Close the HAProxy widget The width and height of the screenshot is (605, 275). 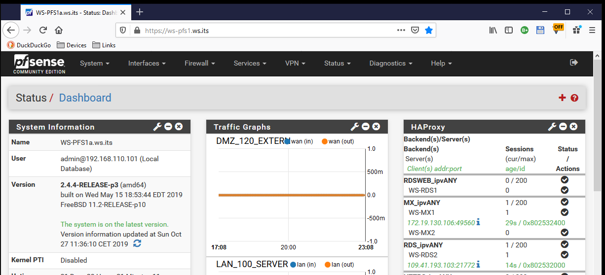(x=573, y=127)
